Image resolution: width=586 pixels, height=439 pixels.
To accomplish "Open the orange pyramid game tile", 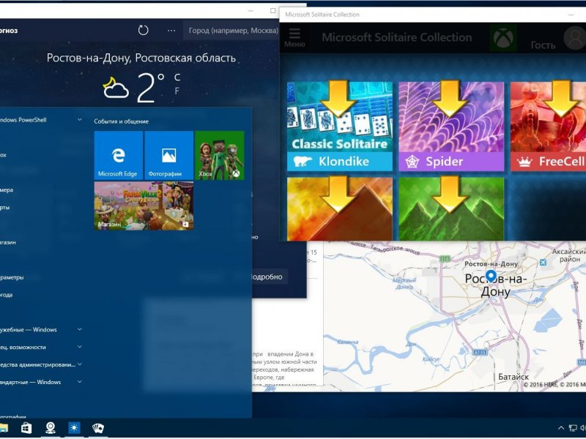I will (340, 209).
